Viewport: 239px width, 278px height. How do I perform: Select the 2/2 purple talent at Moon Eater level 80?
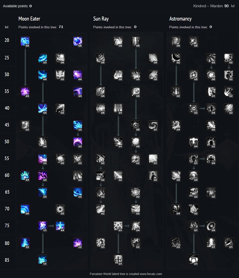click(78, 243)
